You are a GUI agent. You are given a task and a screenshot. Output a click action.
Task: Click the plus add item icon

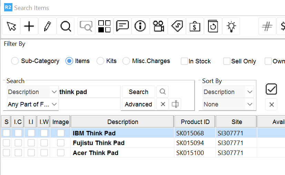pyautogui.click(x=29, y=27)
